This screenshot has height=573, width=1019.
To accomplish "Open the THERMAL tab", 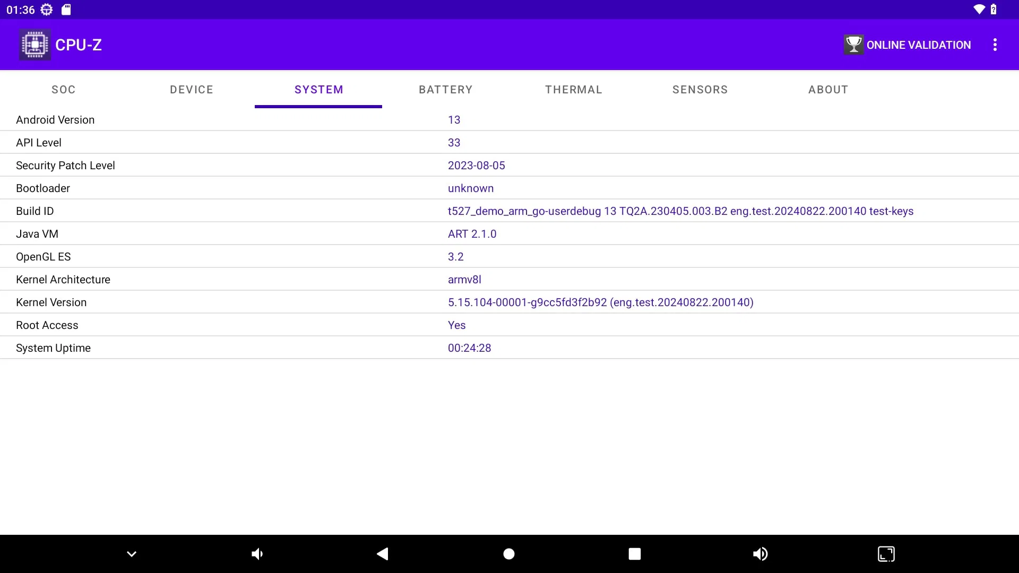I will [x=574, y=90].
